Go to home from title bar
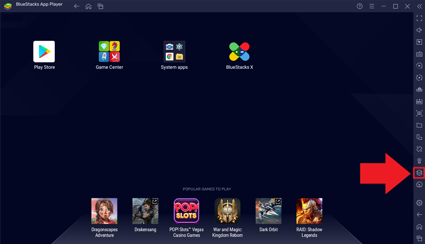This screenshot has width=425, height=244. click(x=88, y=6)
